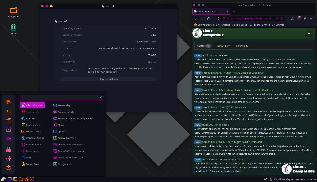Click the logout icon in menu sidebar
The width and height of the screenshot is (317, 182).
click(x=8, y=158)
